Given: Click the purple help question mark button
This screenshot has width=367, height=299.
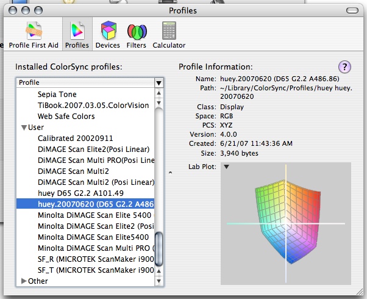Looking at the screenshot, I should click(x=344, y=67).
